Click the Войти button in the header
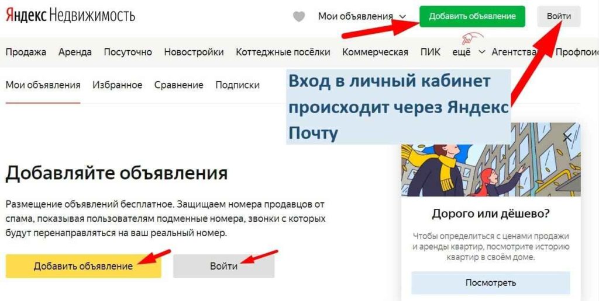Screen dimensions: 599x301 click(x=559, y=16)
